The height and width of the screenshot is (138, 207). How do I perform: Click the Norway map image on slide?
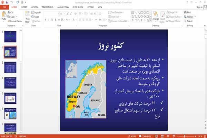coord(86,89)
